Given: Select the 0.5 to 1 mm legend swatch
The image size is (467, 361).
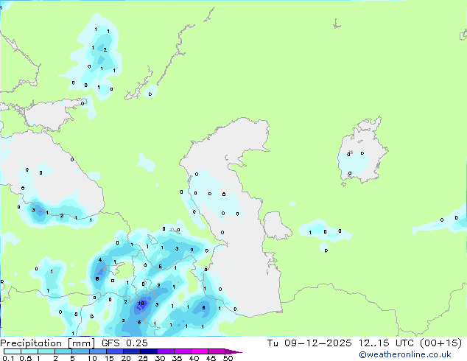Looking at the screenshot, I should click(x=29, y=351).
